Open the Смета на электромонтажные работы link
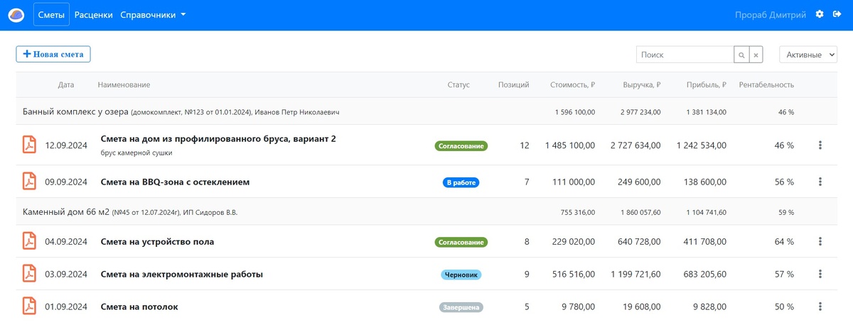The image size is (853, 332). tap(182, 274)
